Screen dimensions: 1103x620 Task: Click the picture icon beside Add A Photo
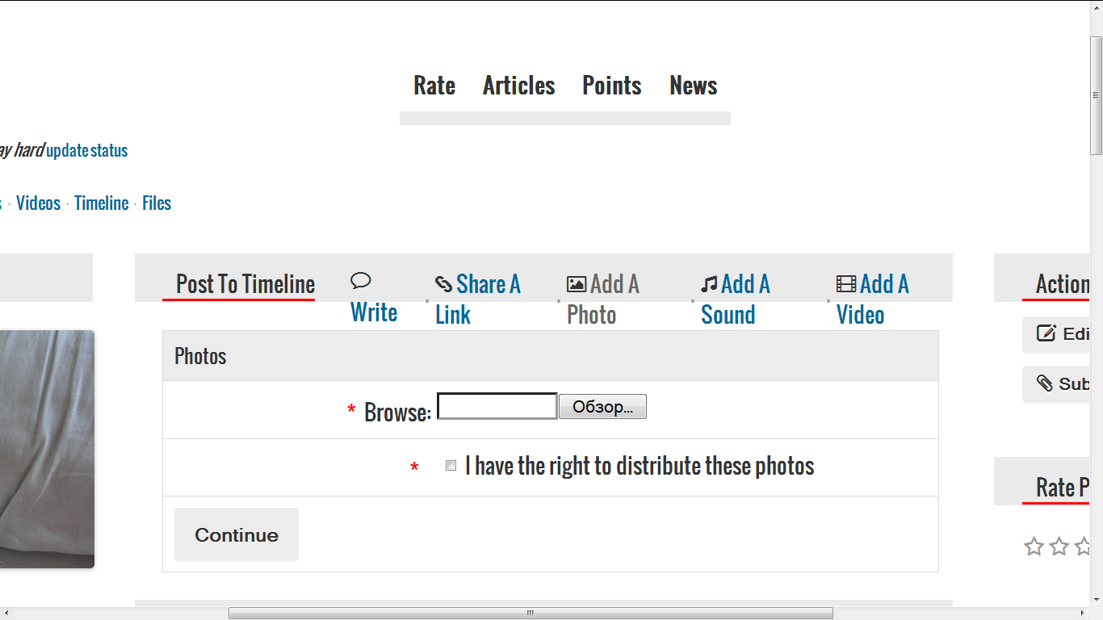(577, 284)
